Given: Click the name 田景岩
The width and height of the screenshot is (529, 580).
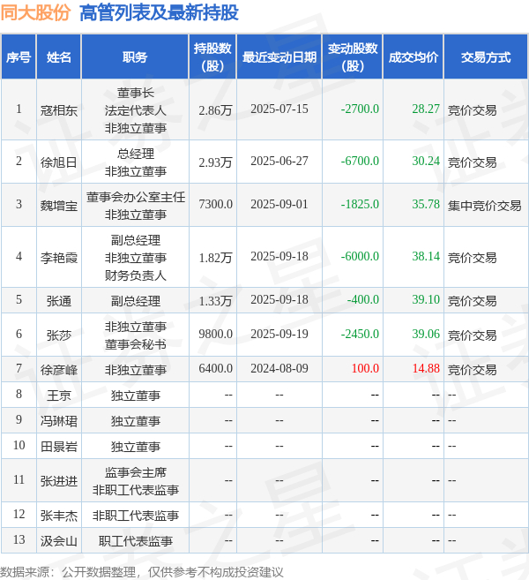Looking at the screenshot, I should point(59,447).
